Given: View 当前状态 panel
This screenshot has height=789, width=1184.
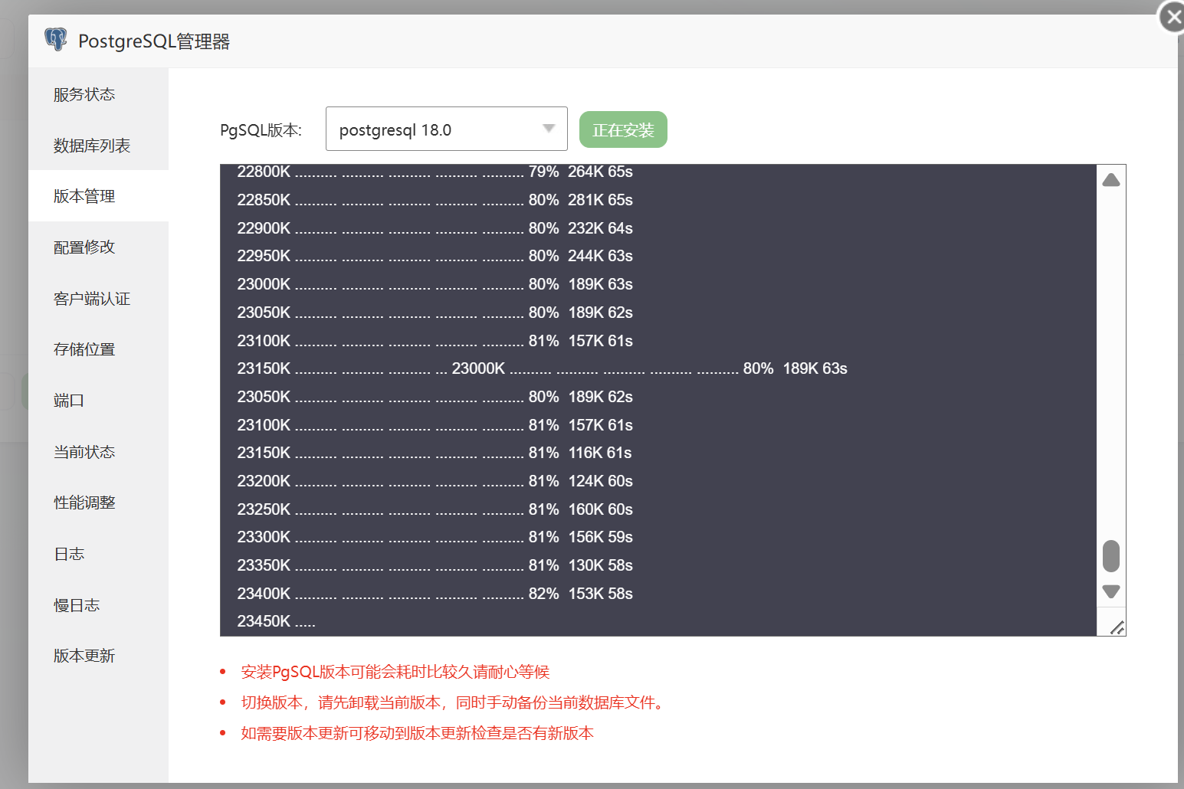Looking at the screenshot, I should click(x=84, y=451).
